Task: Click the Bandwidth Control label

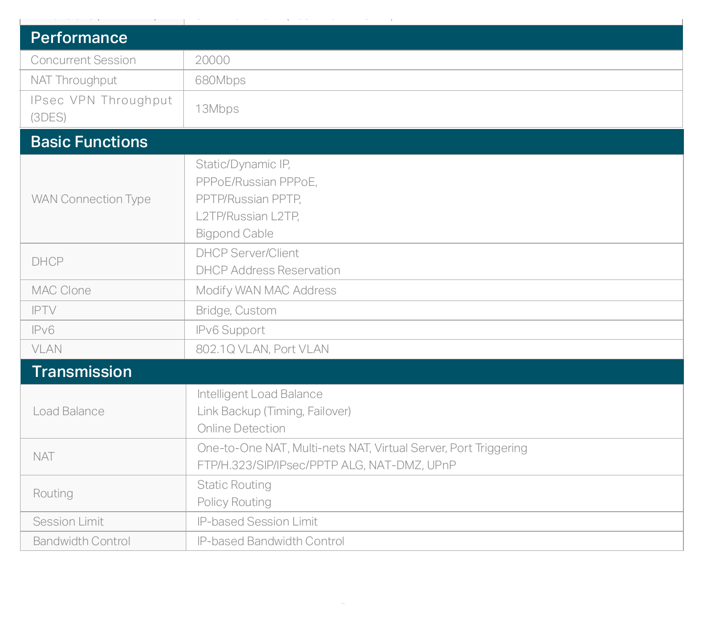Action: 82,541
